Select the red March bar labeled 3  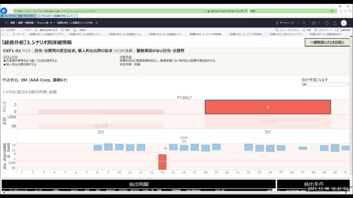[268, 107]
